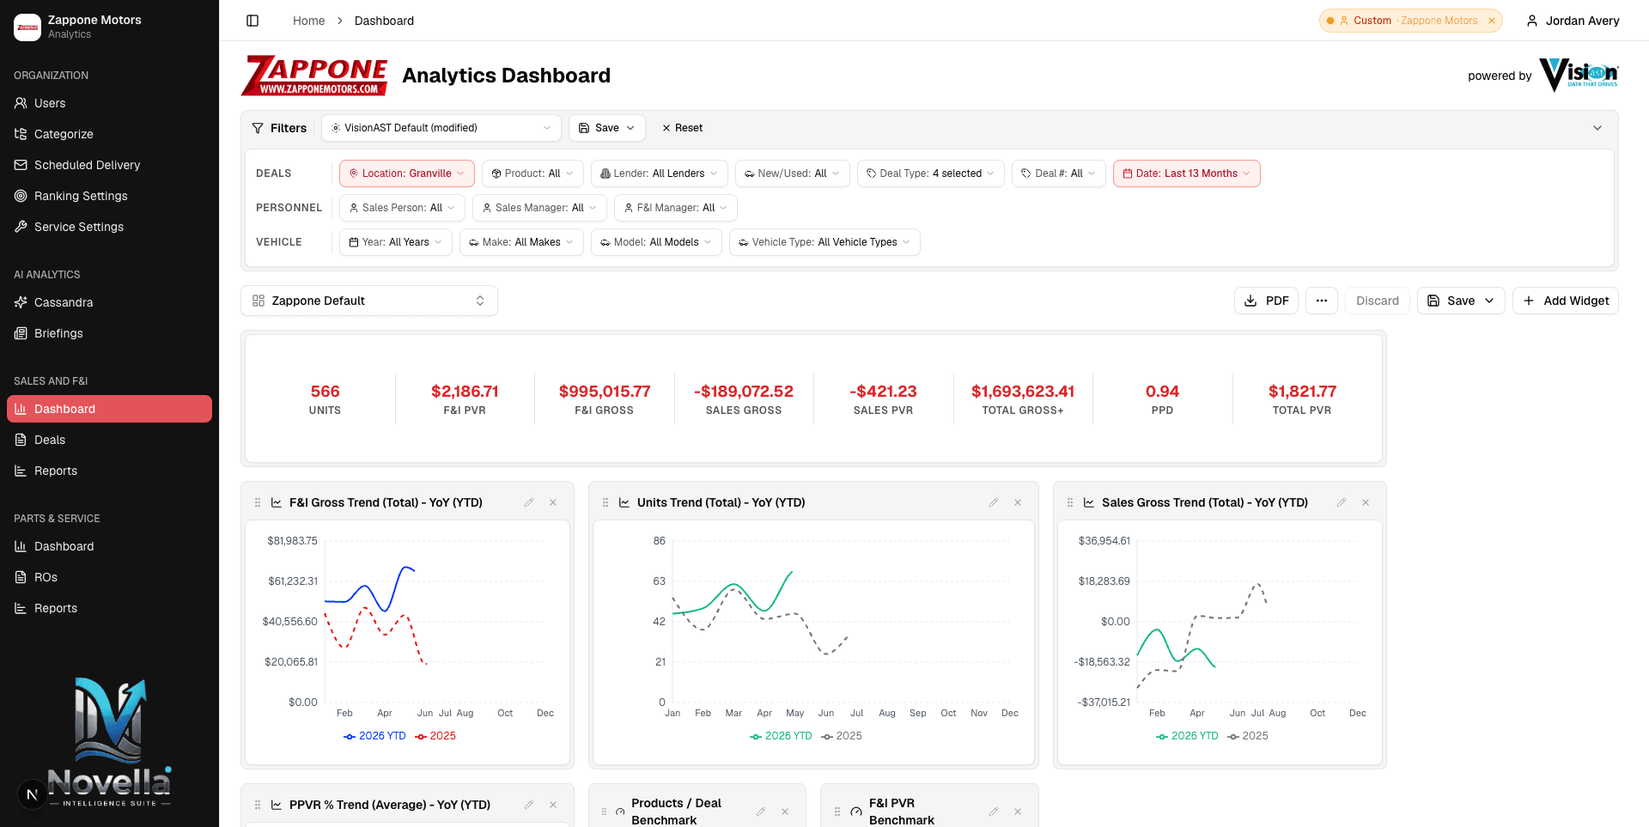Close PPVR % Trend widget
Image resolution: width=1649 pixels, height=827 pixels.
point(553,805)
